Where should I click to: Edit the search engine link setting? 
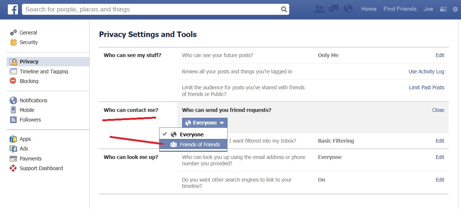(x=440, y=180)
